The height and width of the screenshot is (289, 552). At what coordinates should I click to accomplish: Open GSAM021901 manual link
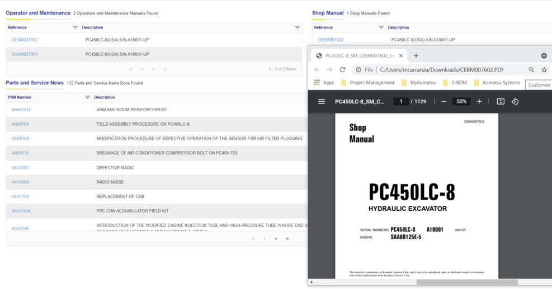point(24,54)
